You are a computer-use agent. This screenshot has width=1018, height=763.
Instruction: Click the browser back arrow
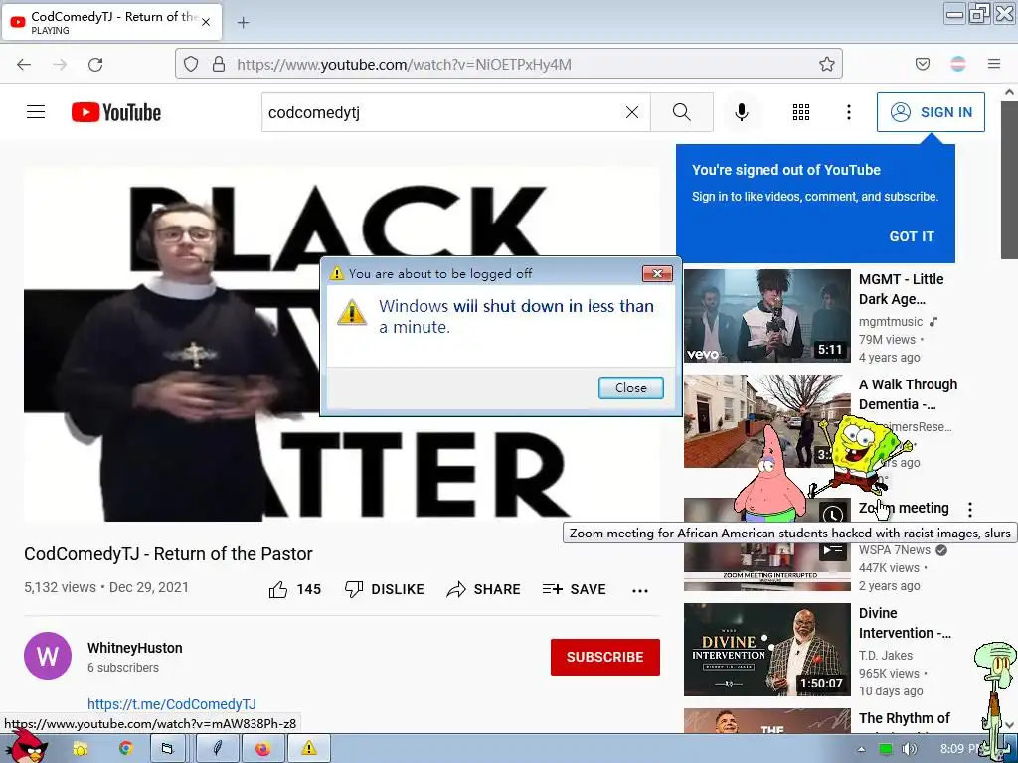pyautogui.click(x=24, y=65)
